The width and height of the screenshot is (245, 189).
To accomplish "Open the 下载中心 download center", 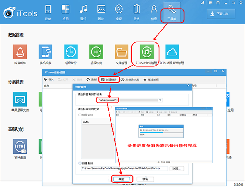I will pos(221,14).
